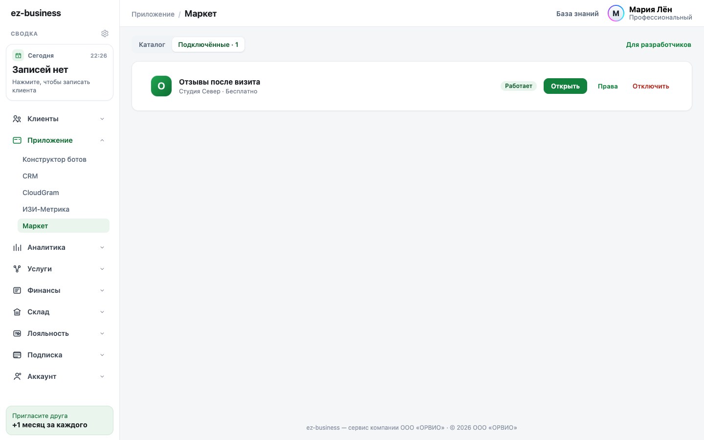The height and width of the screenshot is (440, 704).
Task: Click the Лояльность sidebar icon
Action: (x=17, y=333)
